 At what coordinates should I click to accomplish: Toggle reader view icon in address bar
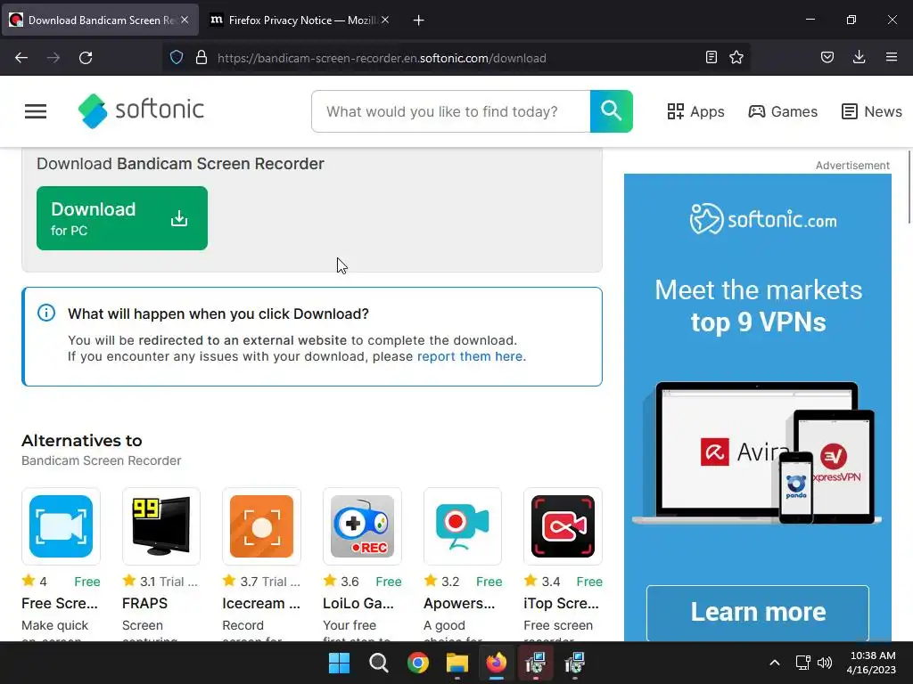point(711,57)
